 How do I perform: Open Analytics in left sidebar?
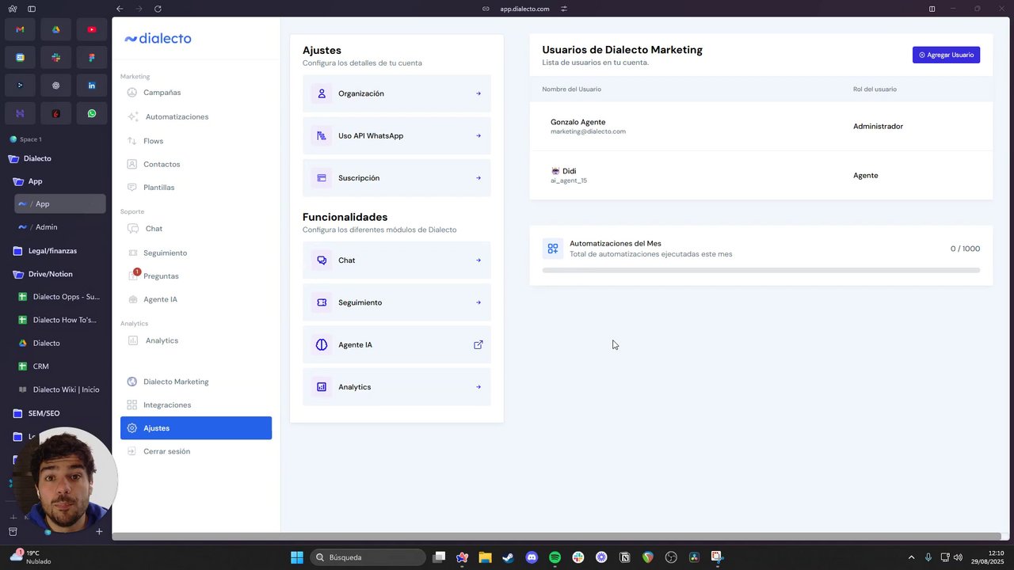tap(162, 340)
